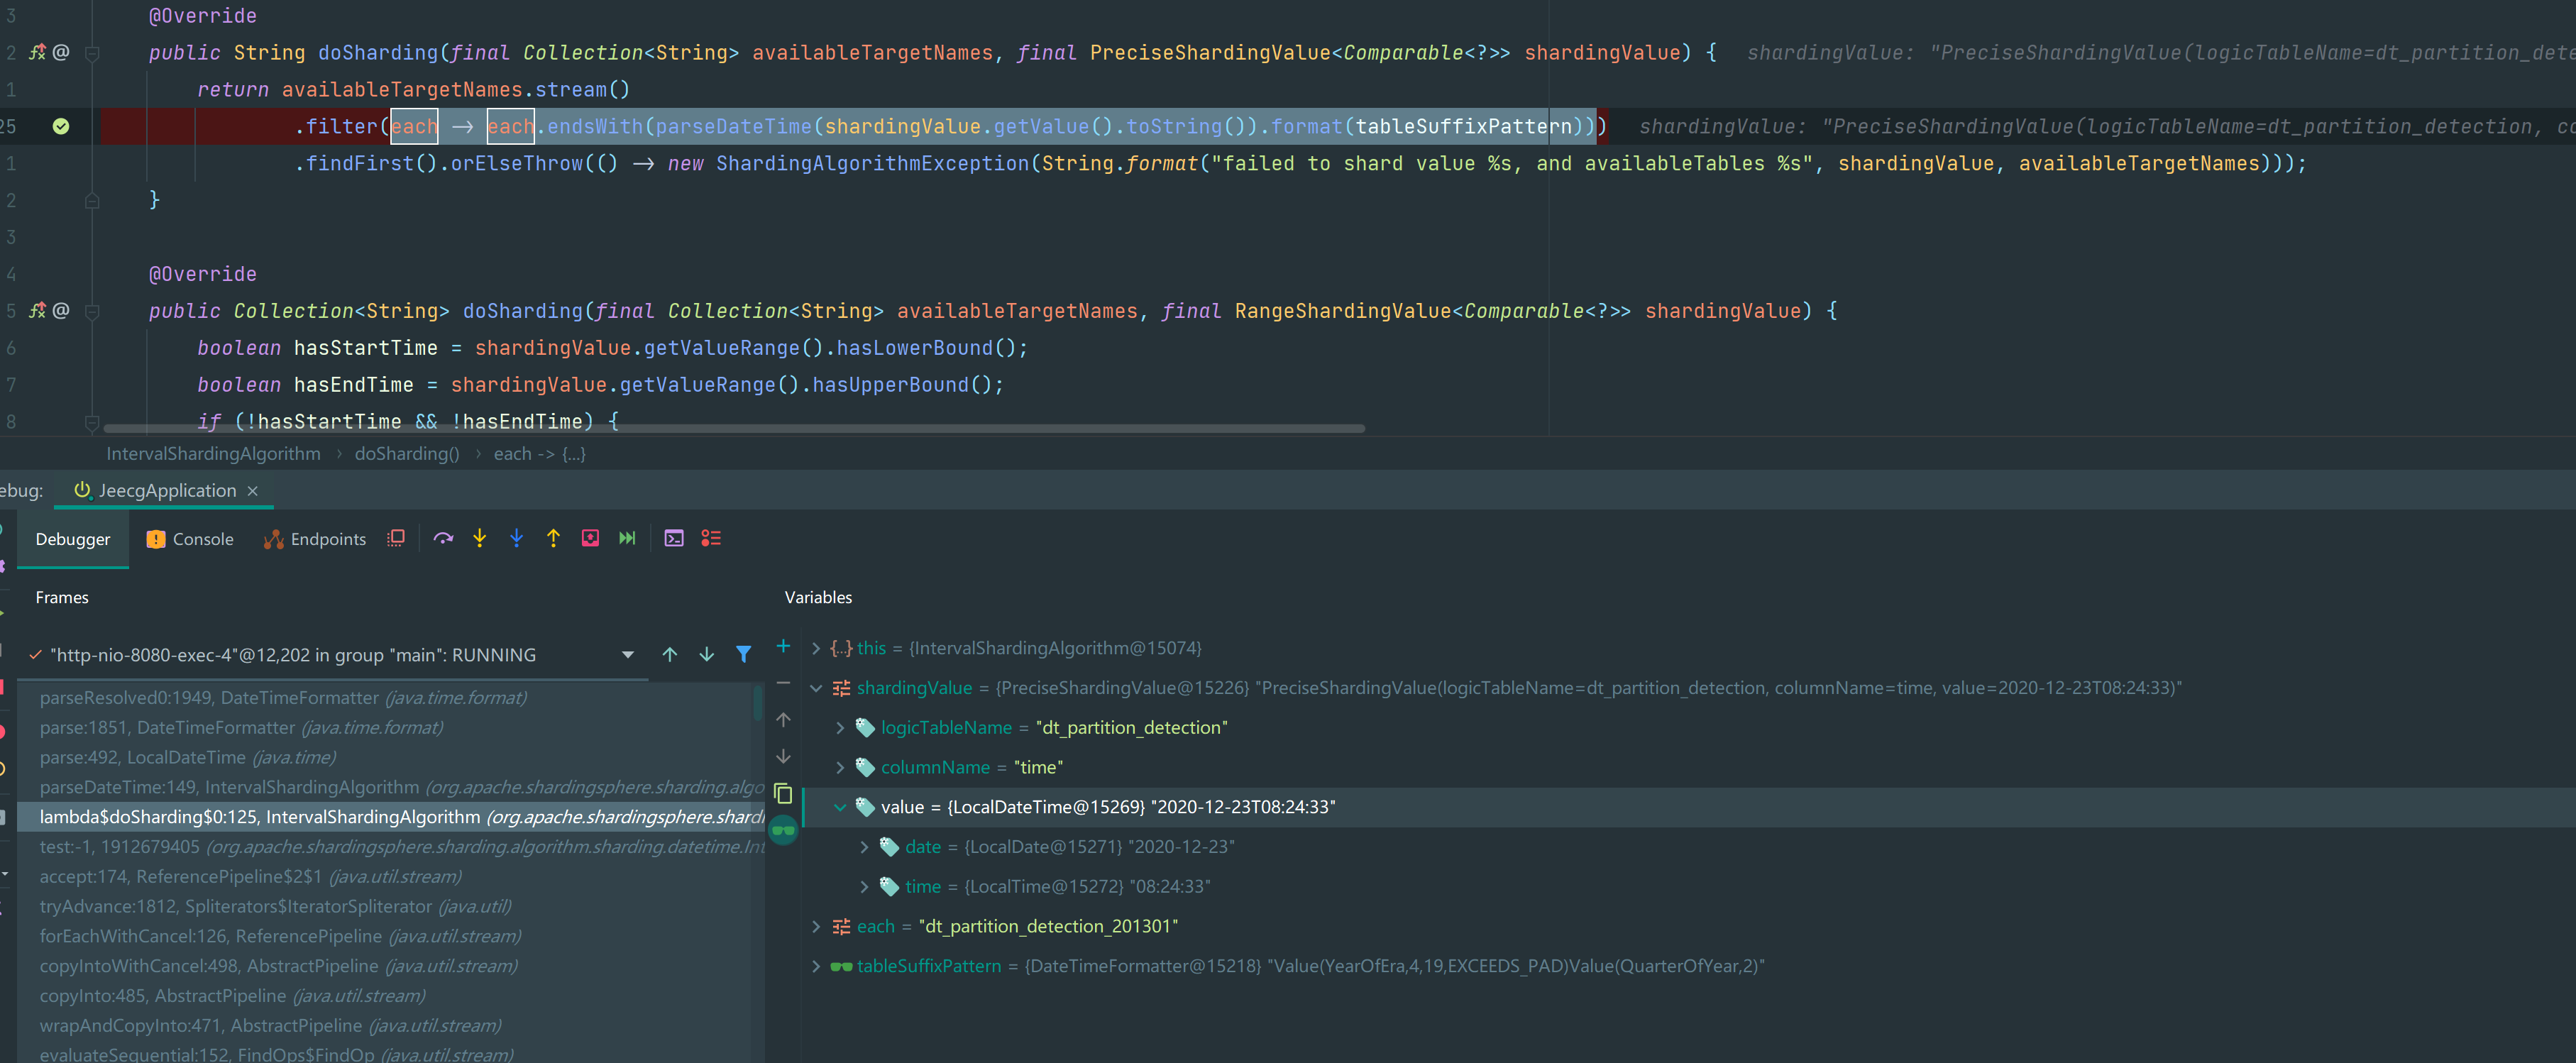Click the yellow Step Into icon

(480, 538)
